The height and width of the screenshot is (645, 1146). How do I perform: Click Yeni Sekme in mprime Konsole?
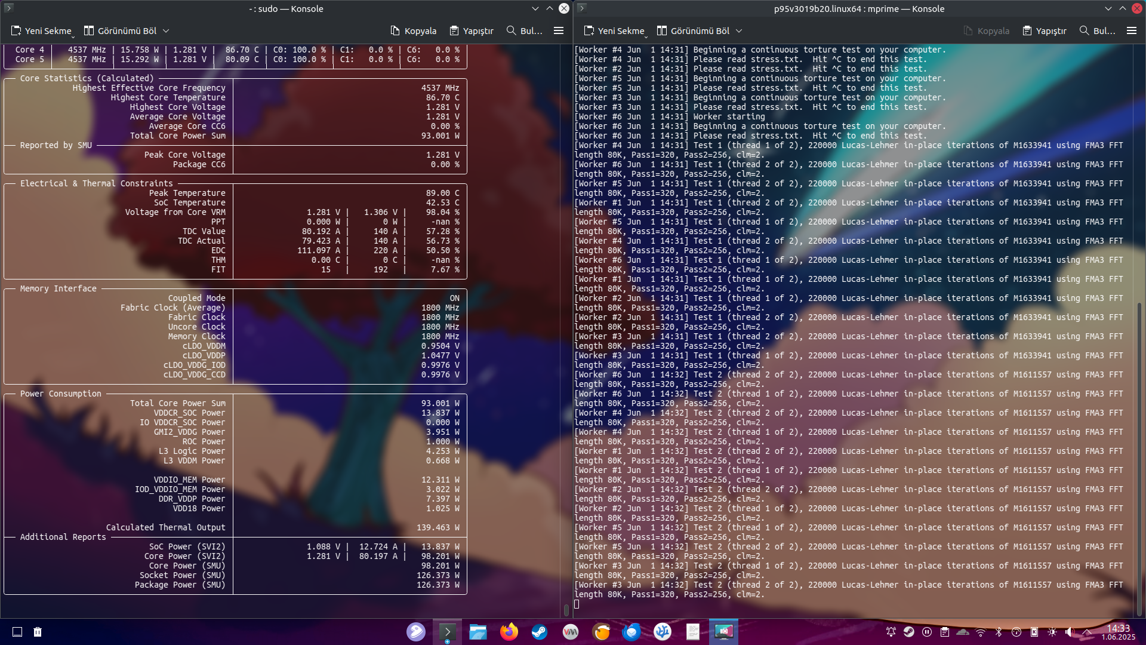click(x=615, y=30)
